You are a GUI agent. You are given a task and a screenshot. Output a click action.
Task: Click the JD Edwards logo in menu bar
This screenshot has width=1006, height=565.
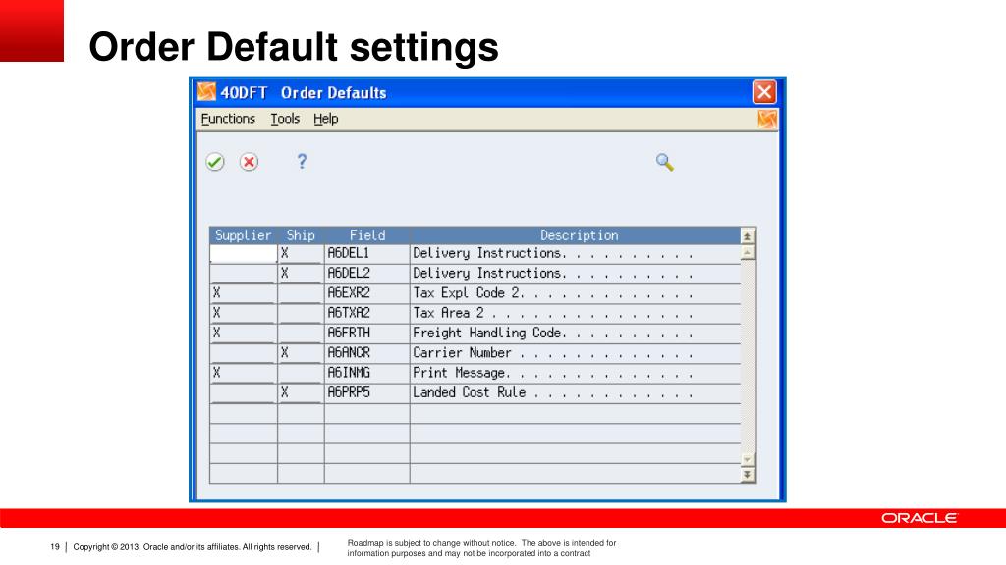(x=767, y=119)
